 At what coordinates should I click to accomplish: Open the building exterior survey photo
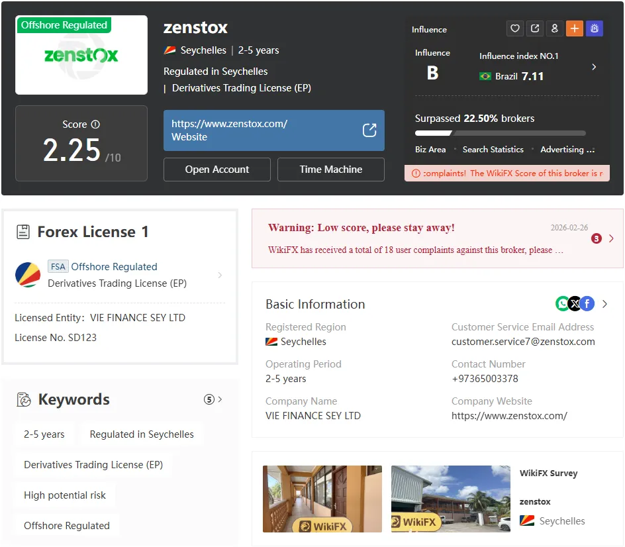(450, 499)
